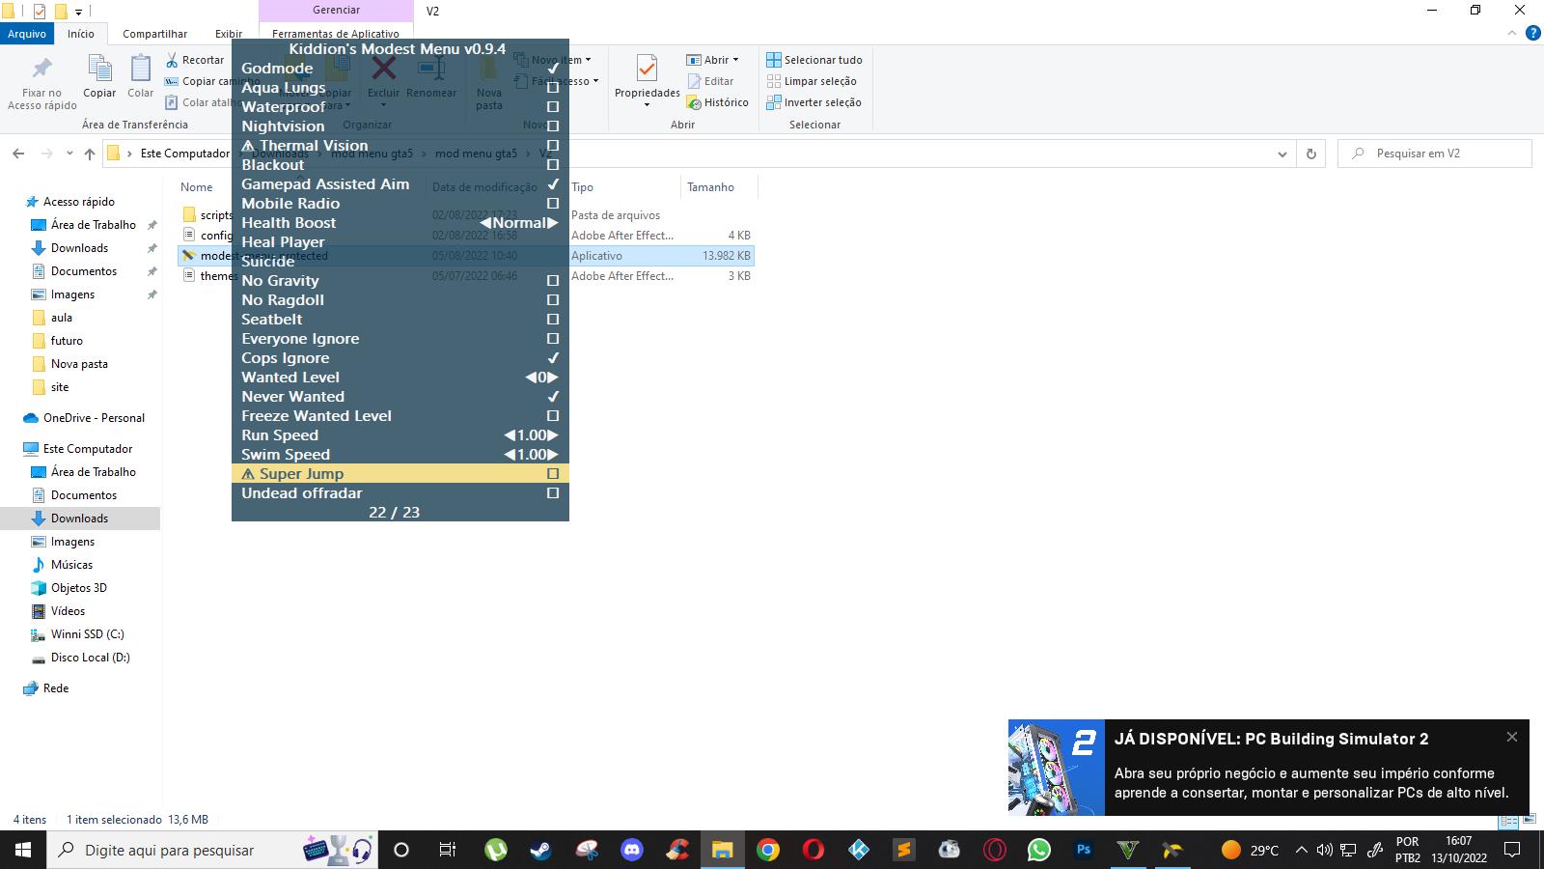Launch Google Chrome from taskbar

768,850
